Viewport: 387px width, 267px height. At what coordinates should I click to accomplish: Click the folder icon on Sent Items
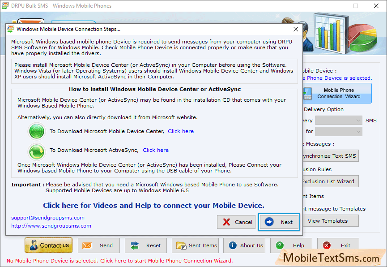(181, 245)
